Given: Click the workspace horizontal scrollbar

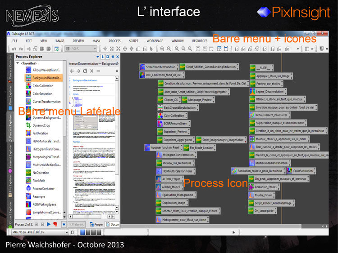Looking at the screenshot, I should pos(210,226).
